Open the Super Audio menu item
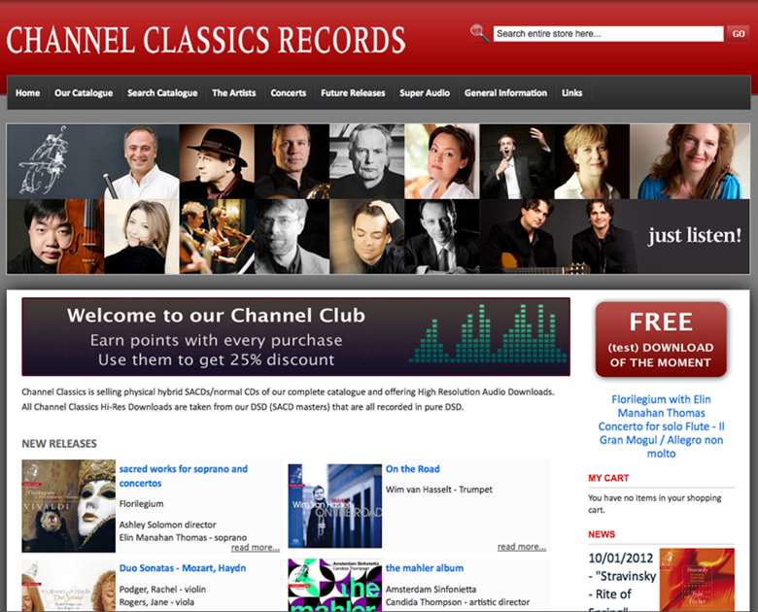This screenshot has width=758, height=612. 425,93
